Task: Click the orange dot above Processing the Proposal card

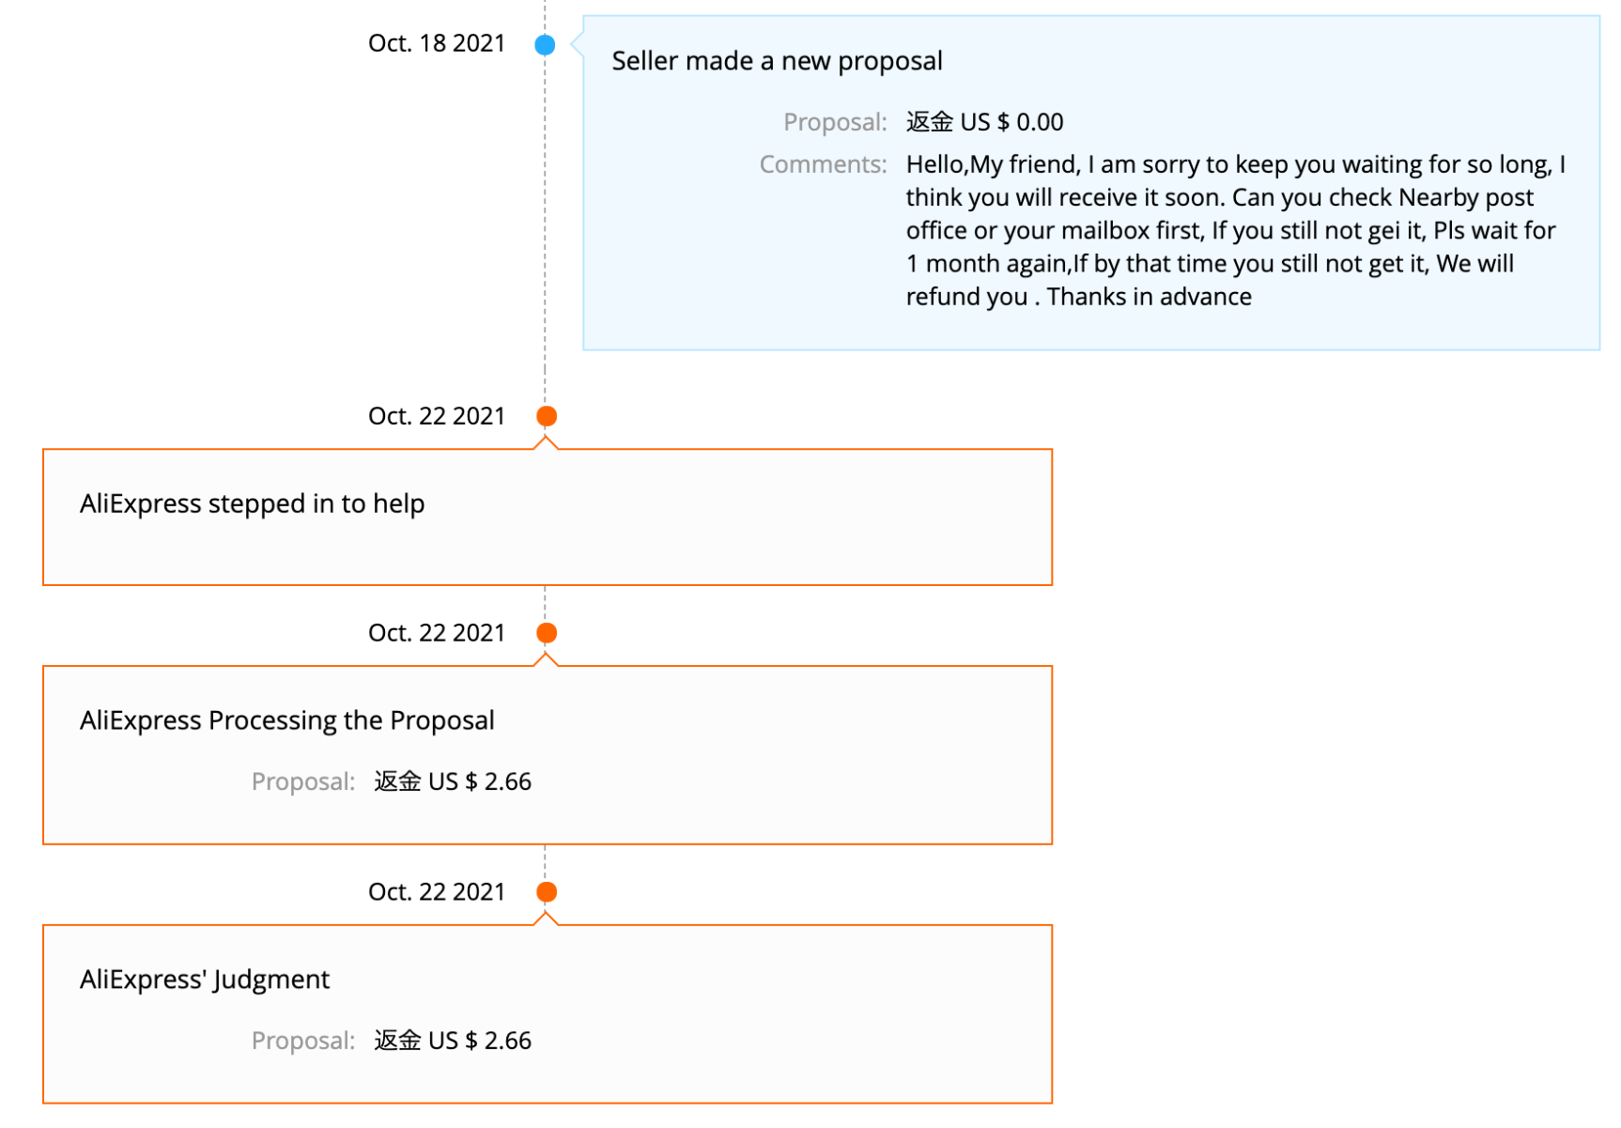Action: [547, 633]
